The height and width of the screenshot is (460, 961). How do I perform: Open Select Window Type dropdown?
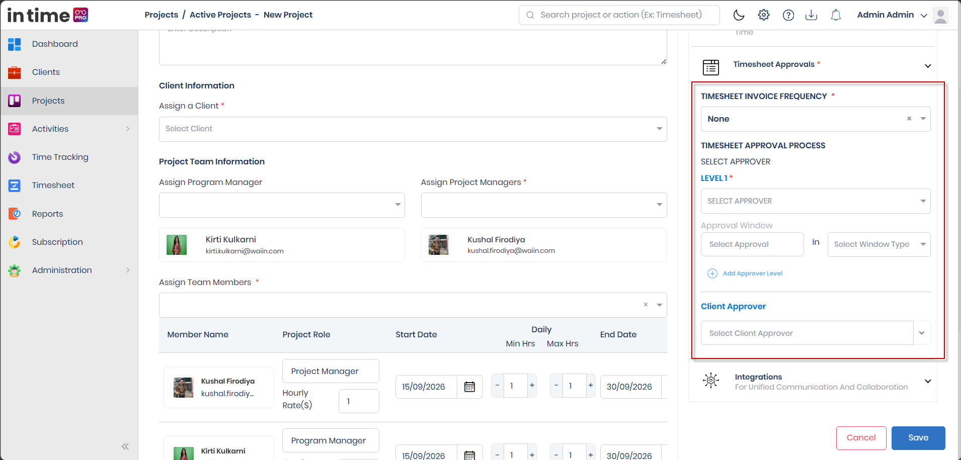[879, 244]
